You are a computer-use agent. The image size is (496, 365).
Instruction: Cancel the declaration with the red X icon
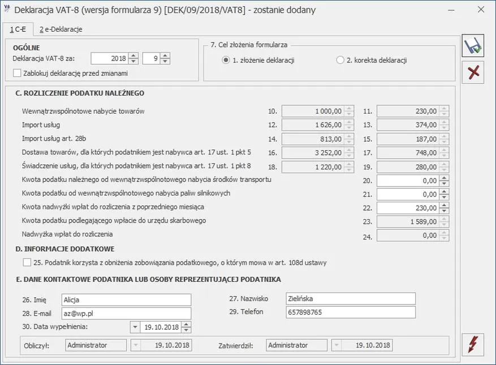pos(473,72)
